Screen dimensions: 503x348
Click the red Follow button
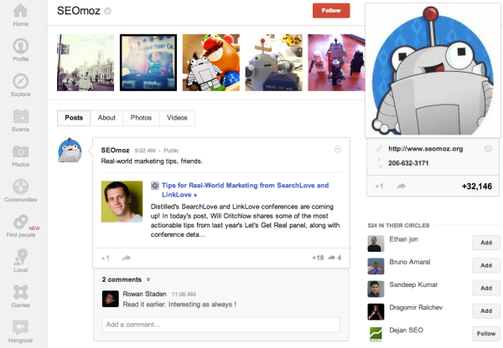[330, 11]
